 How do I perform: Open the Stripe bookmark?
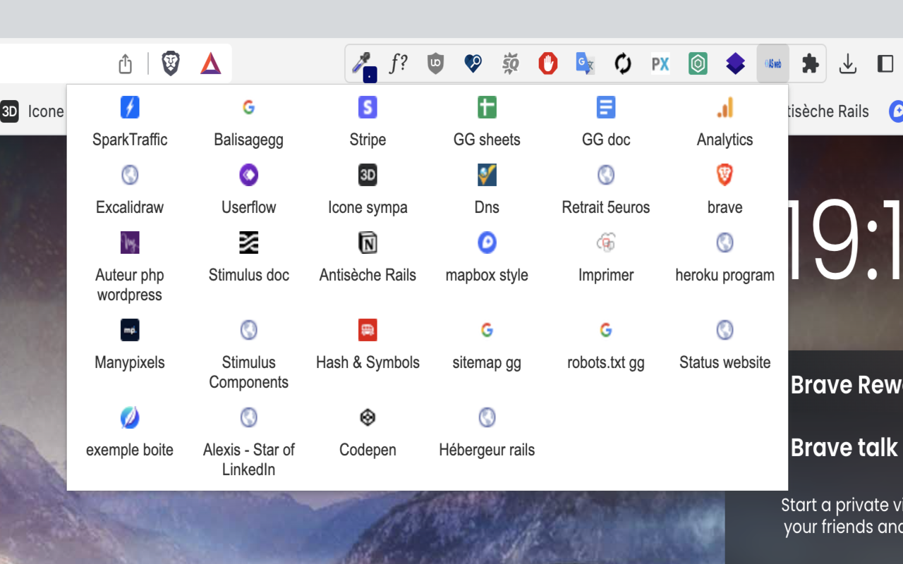tap(368, 120)
